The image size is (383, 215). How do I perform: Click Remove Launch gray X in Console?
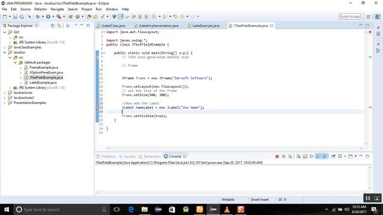click(x=284, y=156)
